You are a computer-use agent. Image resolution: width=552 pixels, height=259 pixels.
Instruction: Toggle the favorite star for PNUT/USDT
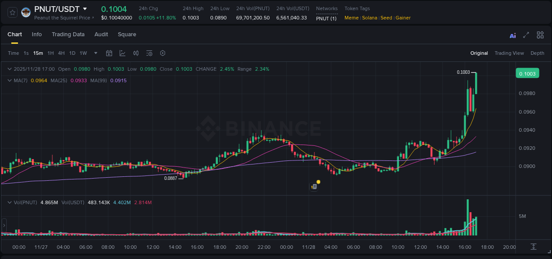(12, 12)
